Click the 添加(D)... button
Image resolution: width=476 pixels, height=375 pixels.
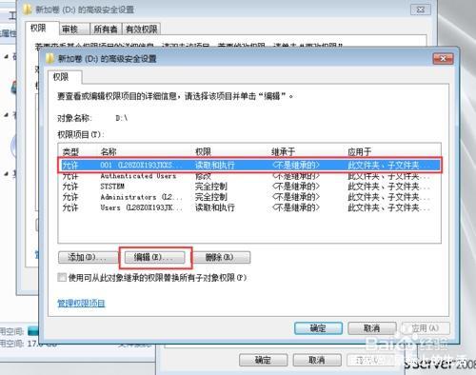point(88,257)
